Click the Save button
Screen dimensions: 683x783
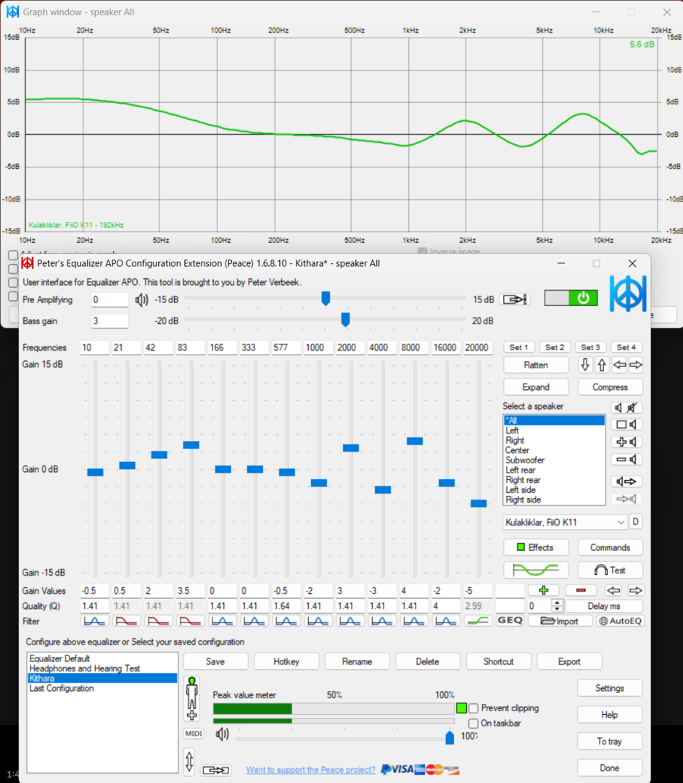215,661
